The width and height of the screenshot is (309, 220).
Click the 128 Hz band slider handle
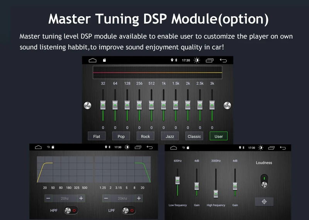pos(127,105)
